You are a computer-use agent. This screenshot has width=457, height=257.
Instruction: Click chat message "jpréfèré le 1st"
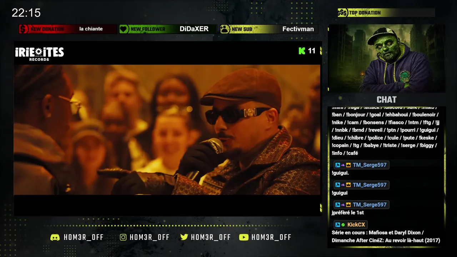pos(348,213)
